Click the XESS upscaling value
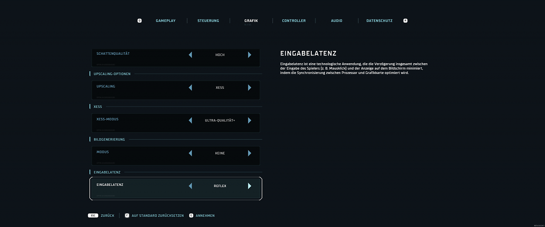 220,87
